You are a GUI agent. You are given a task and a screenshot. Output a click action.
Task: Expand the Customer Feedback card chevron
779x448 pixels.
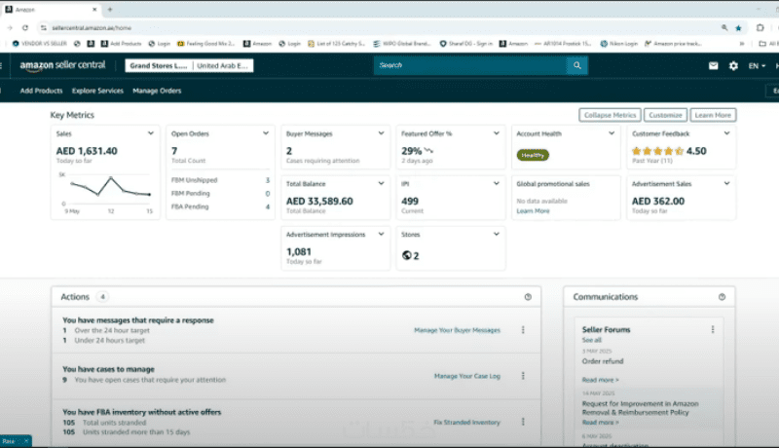click(726, 133)
